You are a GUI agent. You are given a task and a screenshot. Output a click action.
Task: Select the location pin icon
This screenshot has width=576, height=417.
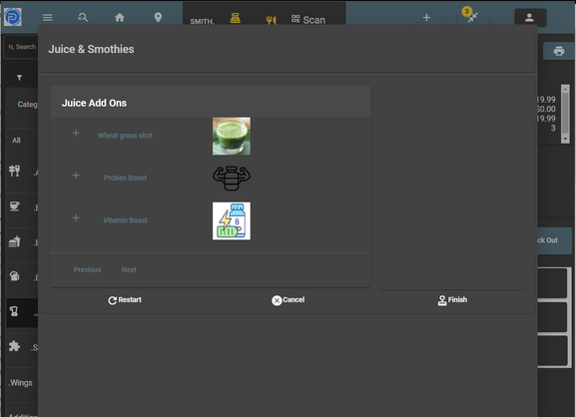tap(158, 17)
